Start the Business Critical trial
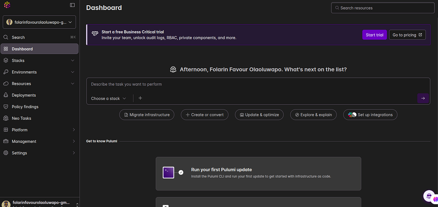This screenshot has width=438, height=207. [x=374, y=35]
